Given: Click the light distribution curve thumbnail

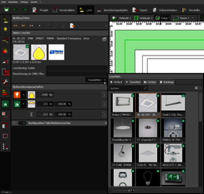Looking at the screenshot, I should tap(39, 53).
